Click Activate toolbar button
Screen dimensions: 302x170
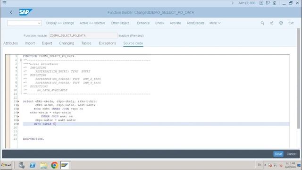pyautogui.click(x=175, y=23)
